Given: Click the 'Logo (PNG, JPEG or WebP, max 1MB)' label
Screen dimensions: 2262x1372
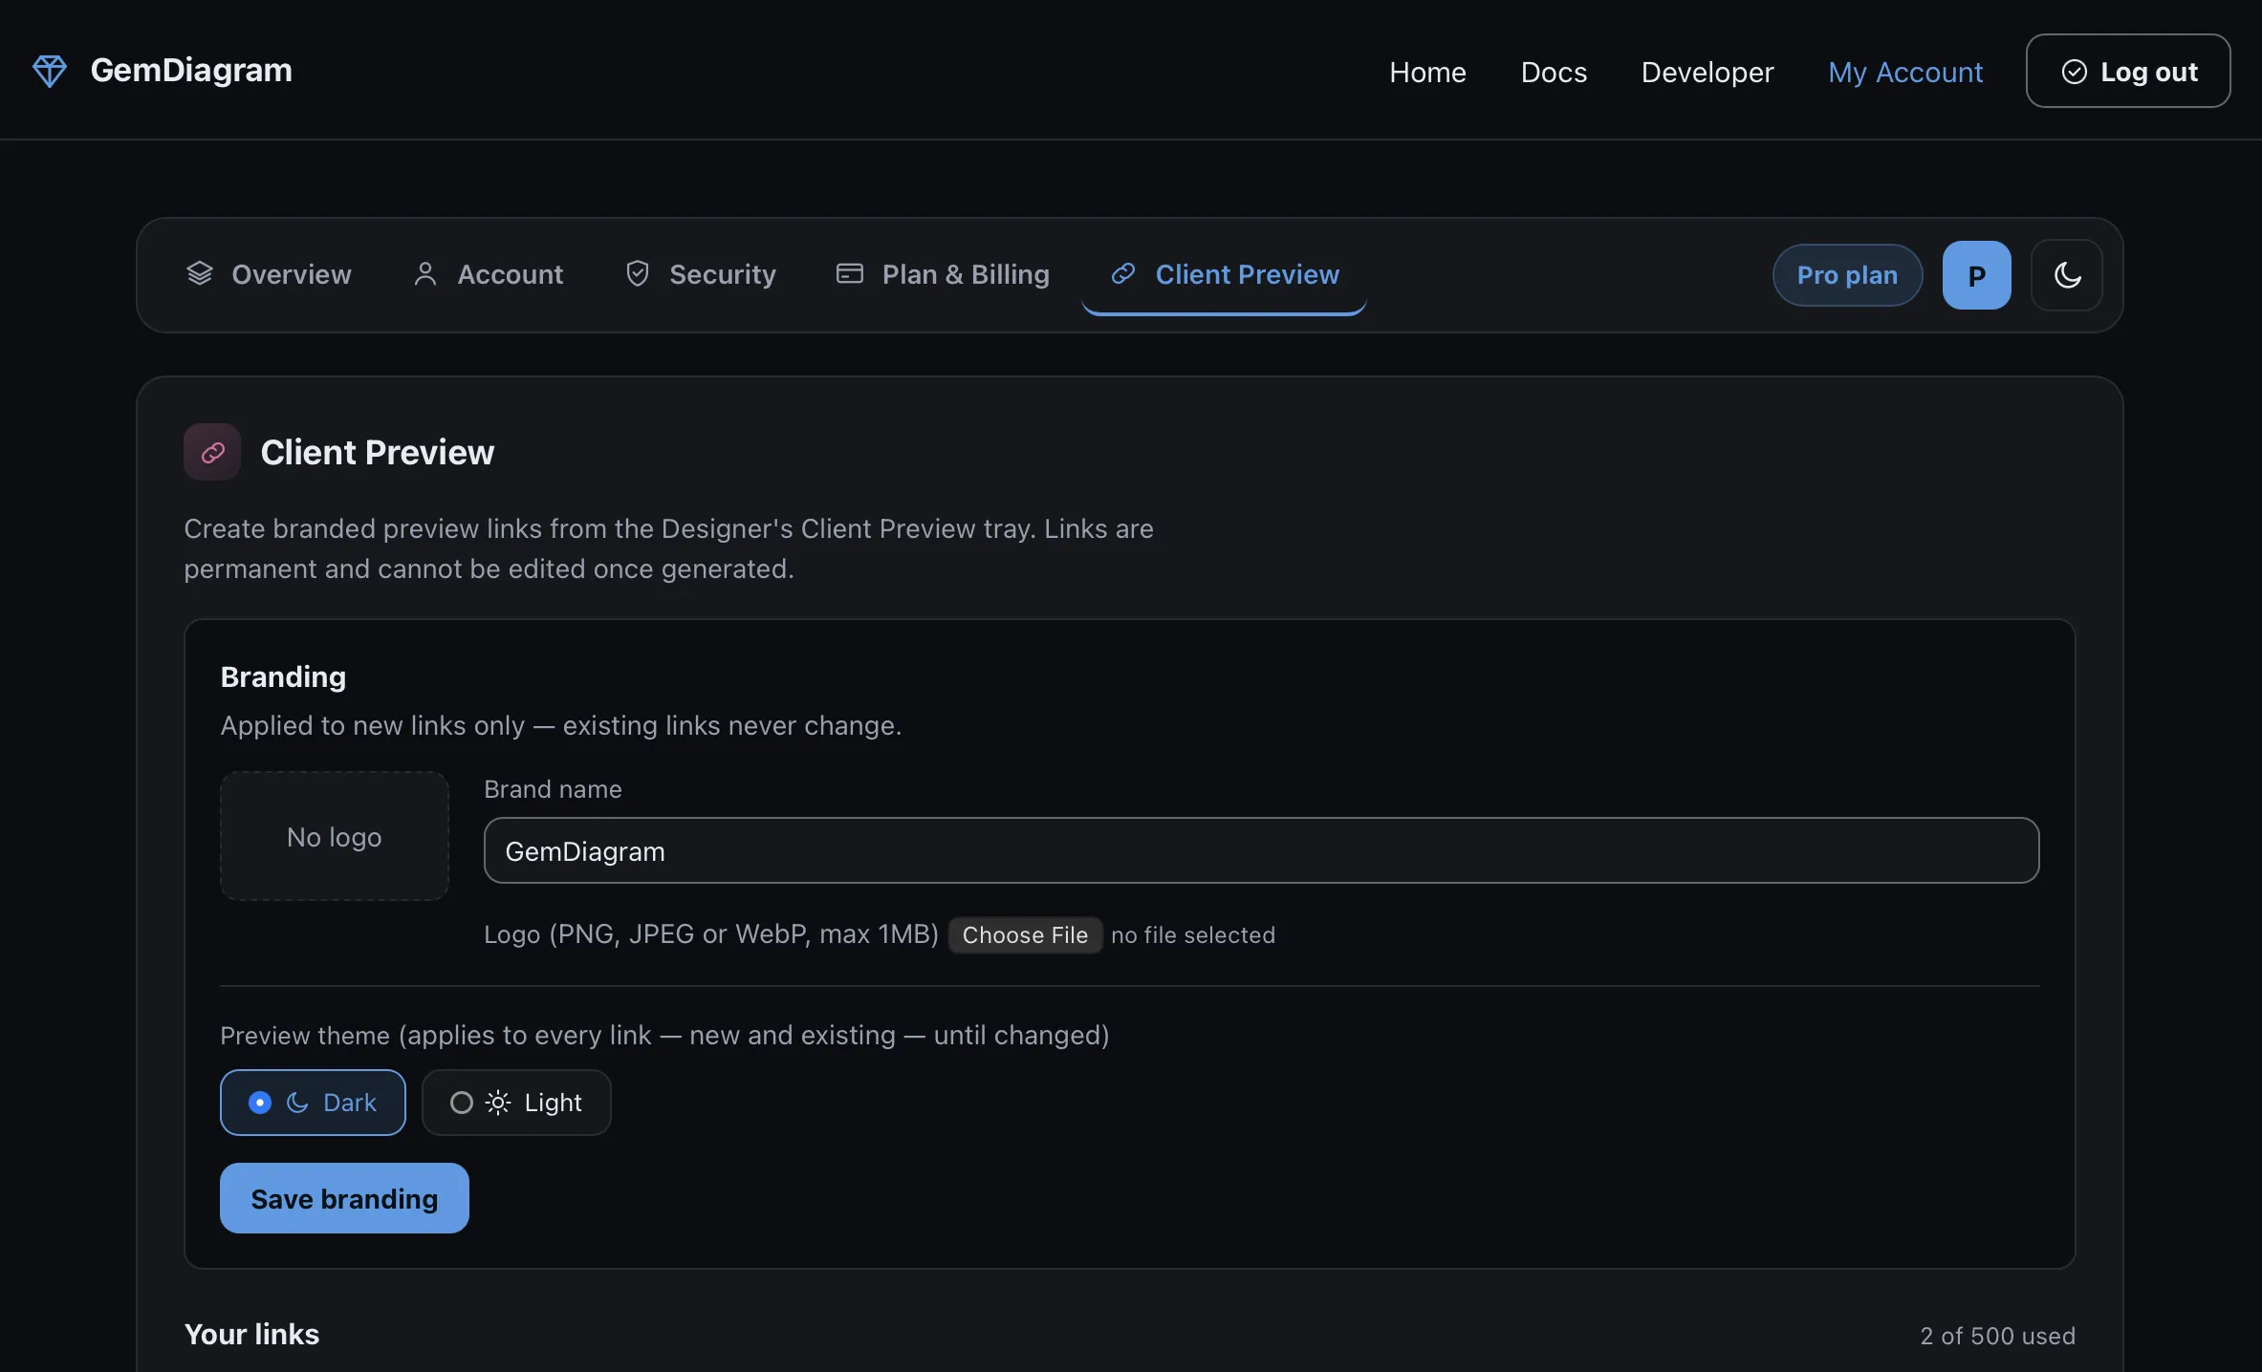Looking at the screenshot, I should [x=711, y=933].
